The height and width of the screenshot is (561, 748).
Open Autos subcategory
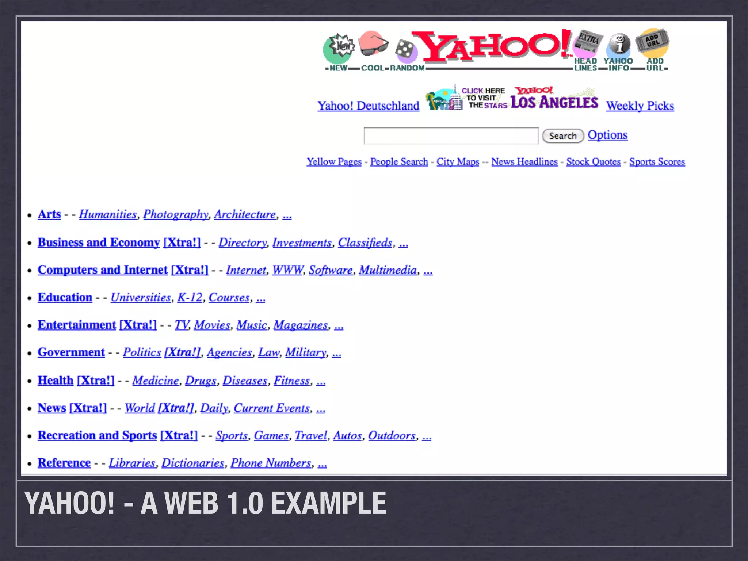(x=347, y=436)
